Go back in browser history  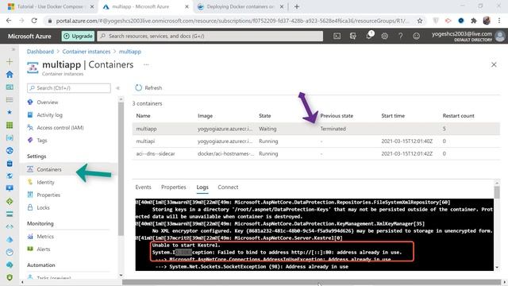coord(9,21)
